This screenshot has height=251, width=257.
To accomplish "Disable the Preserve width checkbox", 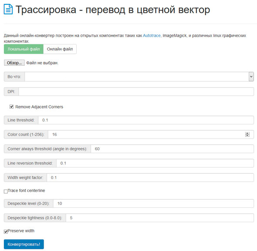I will [6, 231].
